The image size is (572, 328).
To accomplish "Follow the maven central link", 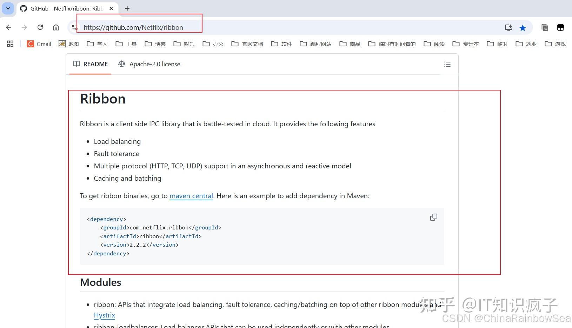I will pos(191,196).
